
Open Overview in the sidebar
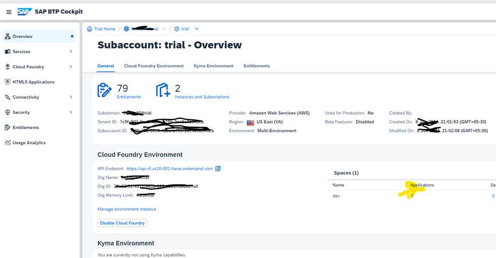click(x=39, y=37)
